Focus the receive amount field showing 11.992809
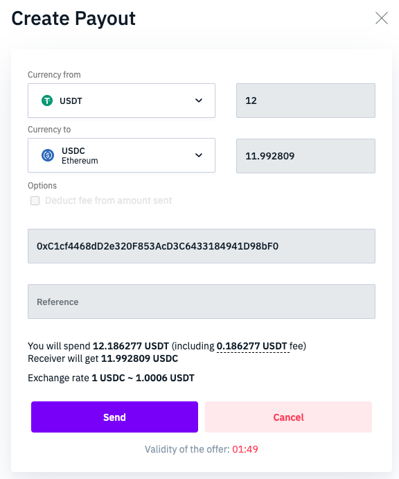Screen dimensions: 399x479 tap(305, 156)
